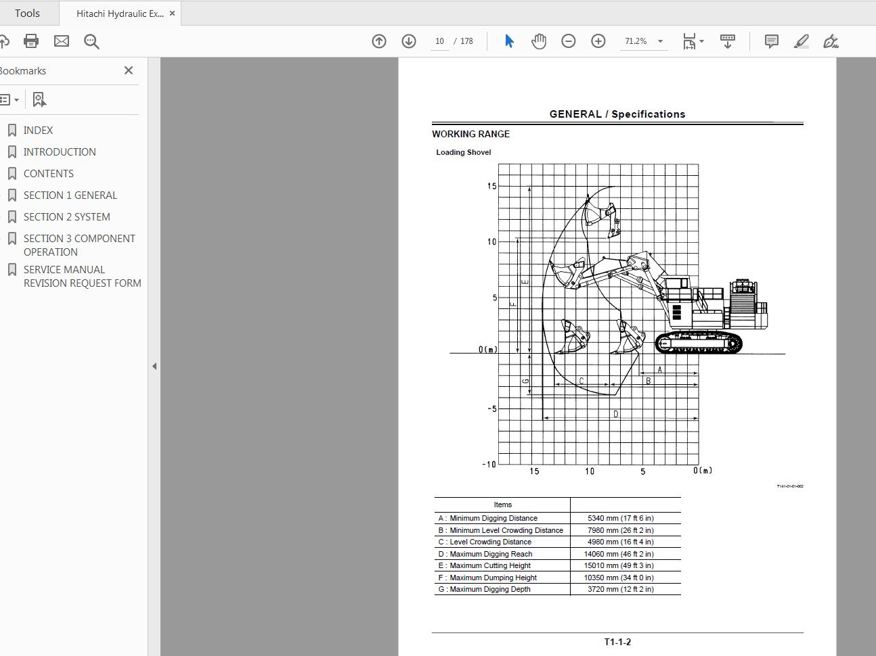
Task: Open bookmark panel options menu
Action: 9,99
